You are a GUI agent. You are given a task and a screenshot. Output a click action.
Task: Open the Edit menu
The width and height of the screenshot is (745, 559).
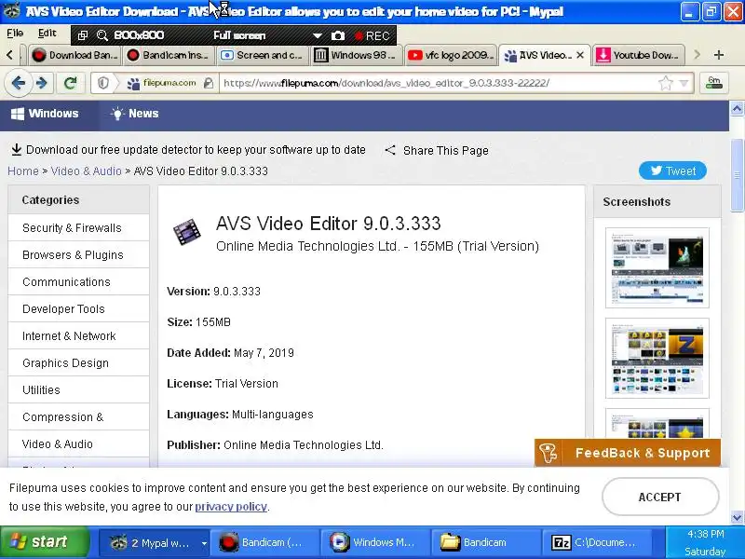click(47, 34)
